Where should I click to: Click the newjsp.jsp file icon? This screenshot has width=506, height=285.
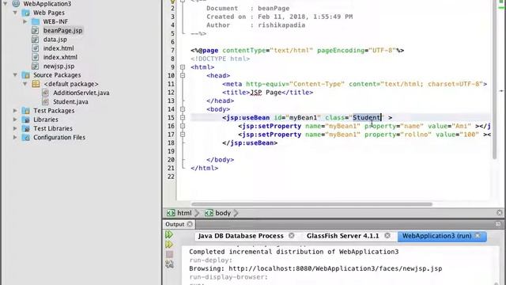36,66
